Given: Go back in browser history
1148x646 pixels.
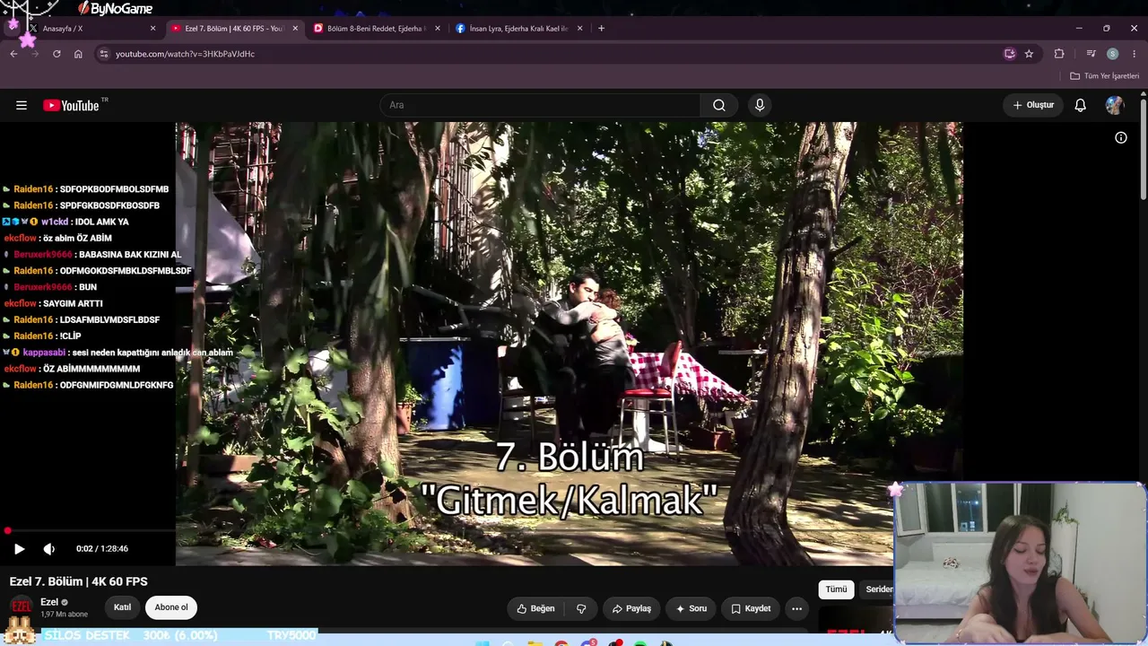Looking at the screenshot, I should point(13,54).
